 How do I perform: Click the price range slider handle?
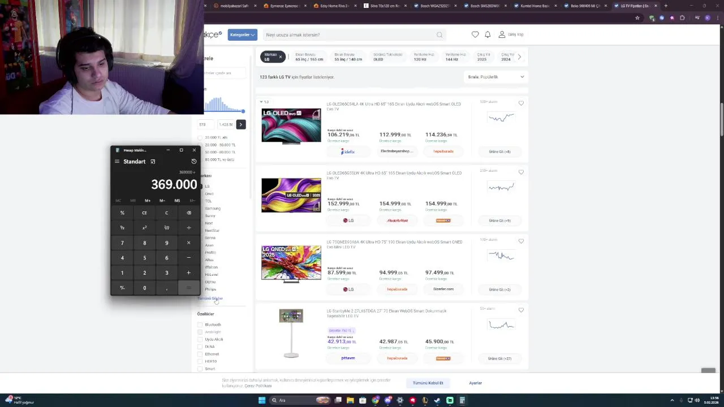(243, 111)
